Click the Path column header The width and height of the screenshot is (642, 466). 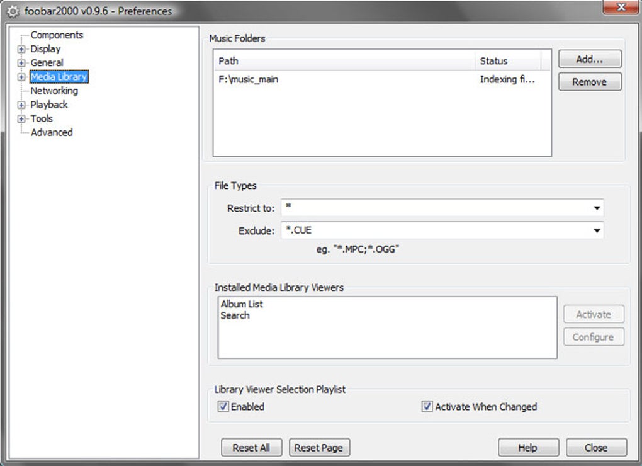[x=344, y=61]
